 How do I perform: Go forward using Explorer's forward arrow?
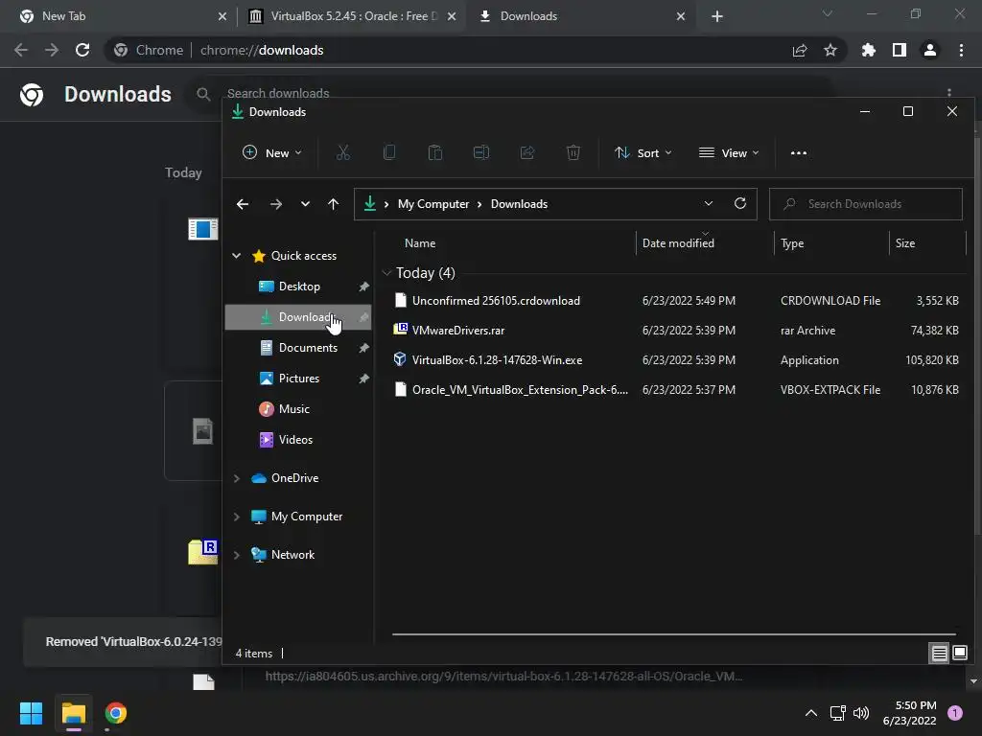pyautogui.click(x=275, y=204)
